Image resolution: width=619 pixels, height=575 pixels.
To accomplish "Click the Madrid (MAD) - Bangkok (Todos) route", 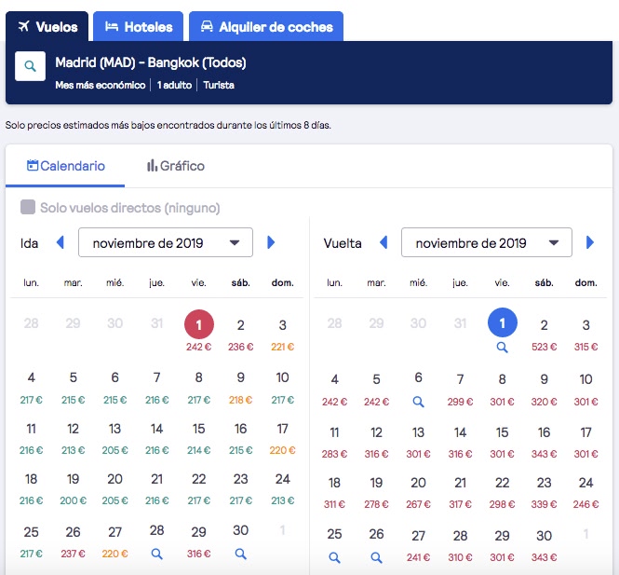I will [151, 62].
